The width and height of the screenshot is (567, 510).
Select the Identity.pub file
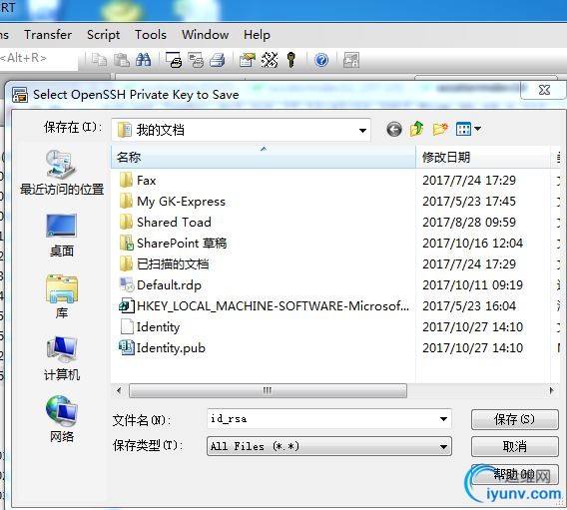[162, 347]
